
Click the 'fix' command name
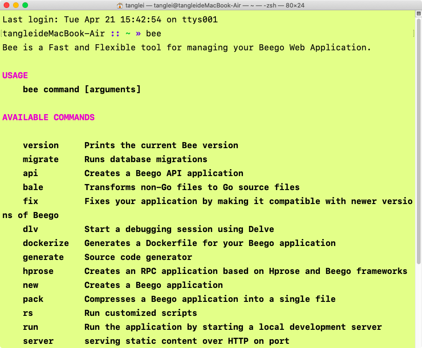(x=30, y=201)
